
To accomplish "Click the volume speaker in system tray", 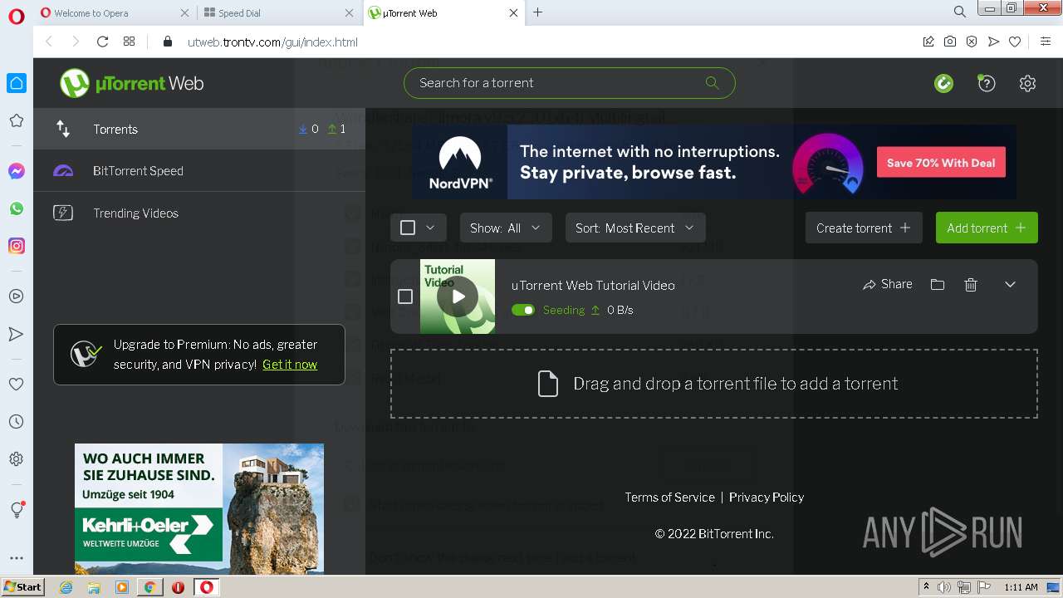I will 945,586.
